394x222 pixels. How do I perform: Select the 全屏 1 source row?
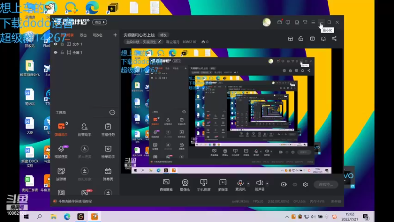85,53
